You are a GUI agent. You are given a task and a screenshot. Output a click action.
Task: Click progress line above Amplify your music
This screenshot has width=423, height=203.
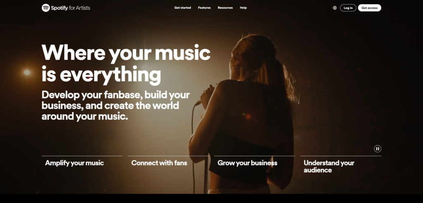[82, 156]
